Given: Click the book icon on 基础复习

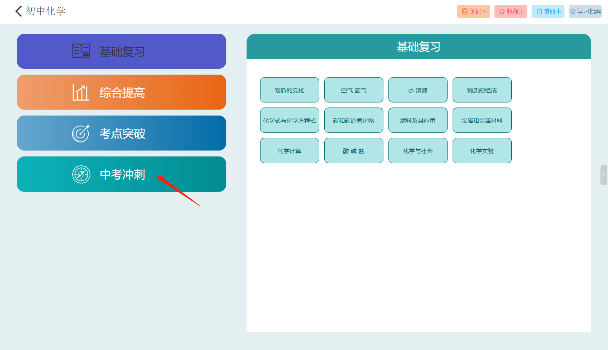Looking at the screenshot, I should (x=81, y=51).
